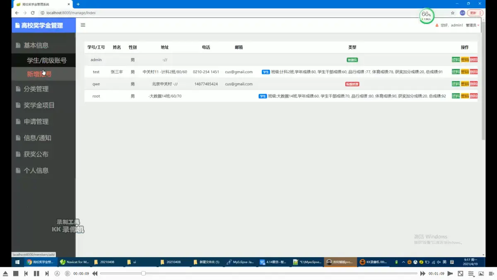The height and width of the screenshot is (280, 497).
Task: Toggle the sidebar with the hamburger icon
Action: pyautogui.click(x=83, y=25)
